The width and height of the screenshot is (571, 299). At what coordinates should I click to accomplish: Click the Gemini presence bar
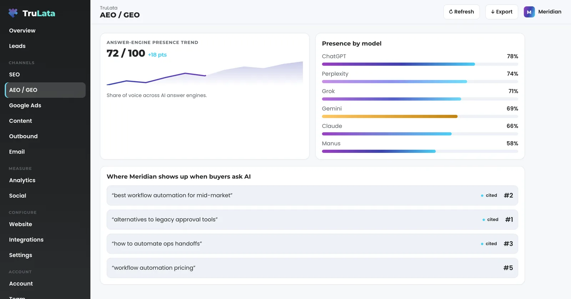420,117
